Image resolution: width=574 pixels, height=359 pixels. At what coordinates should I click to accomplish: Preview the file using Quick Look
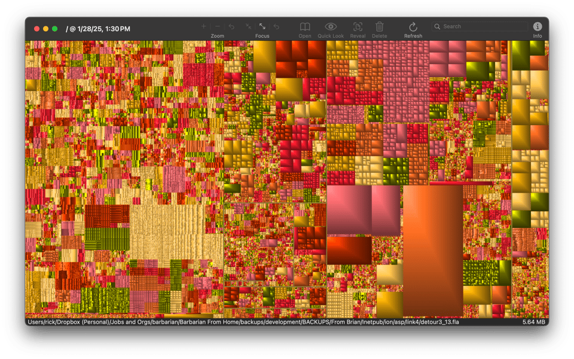coord(331,27)
